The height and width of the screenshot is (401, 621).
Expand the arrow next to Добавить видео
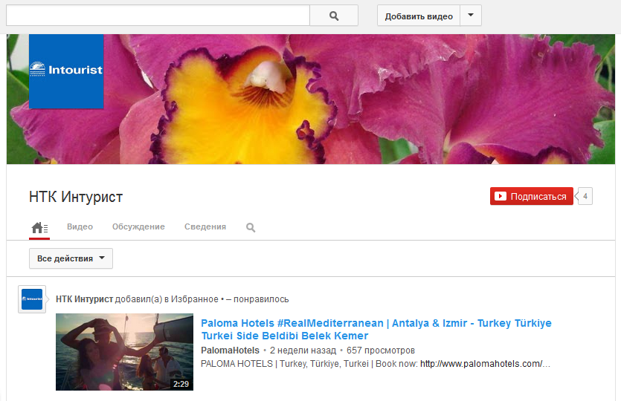coord(470,16)
